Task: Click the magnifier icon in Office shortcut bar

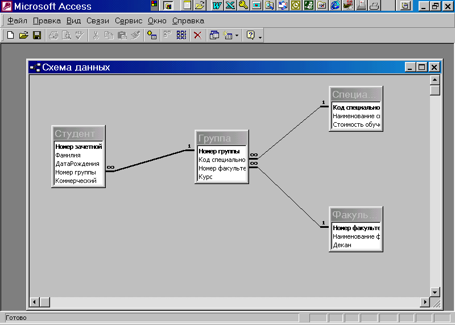Action: coord(269,6)
